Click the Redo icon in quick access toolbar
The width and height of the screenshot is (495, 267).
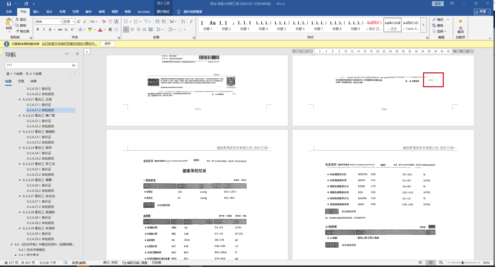tap(26, 4)
